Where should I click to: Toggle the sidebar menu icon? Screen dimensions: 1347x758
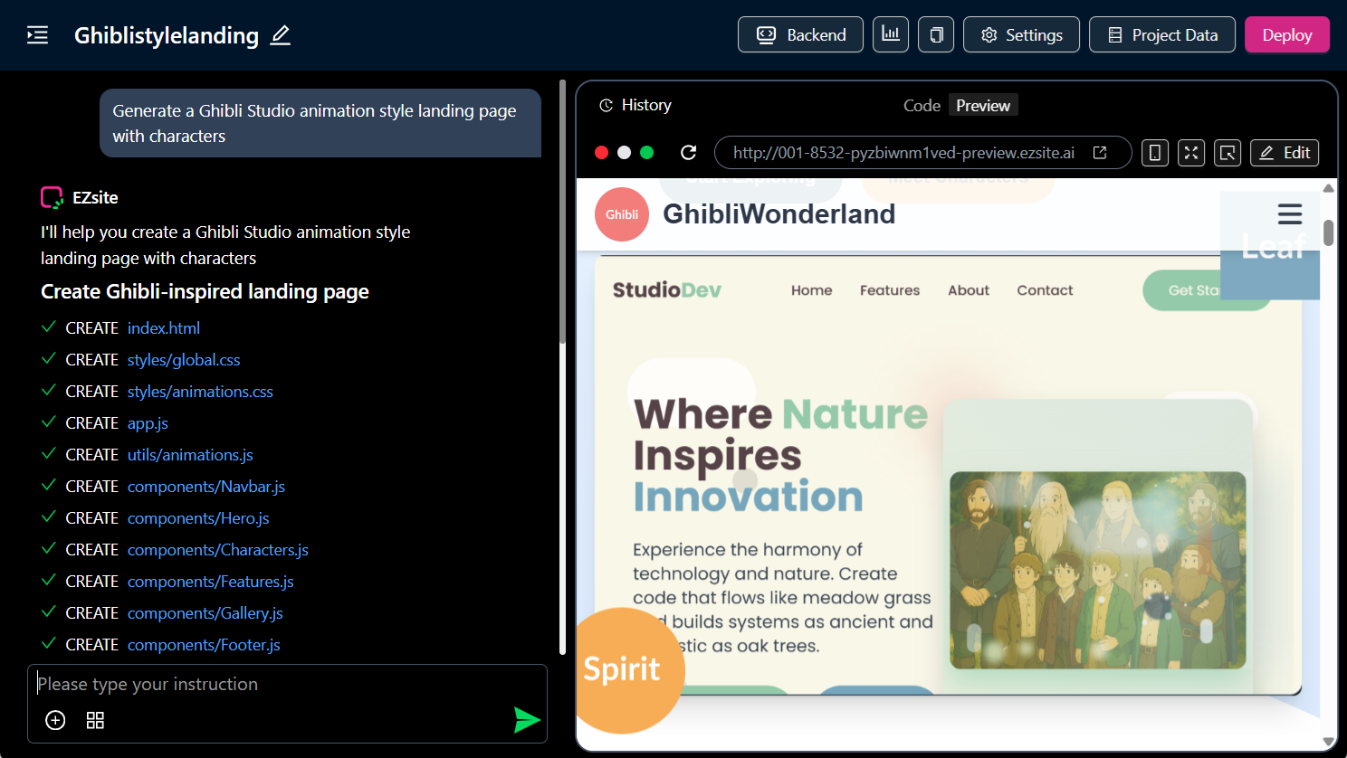pyautogui.click(x=37, y=35)
